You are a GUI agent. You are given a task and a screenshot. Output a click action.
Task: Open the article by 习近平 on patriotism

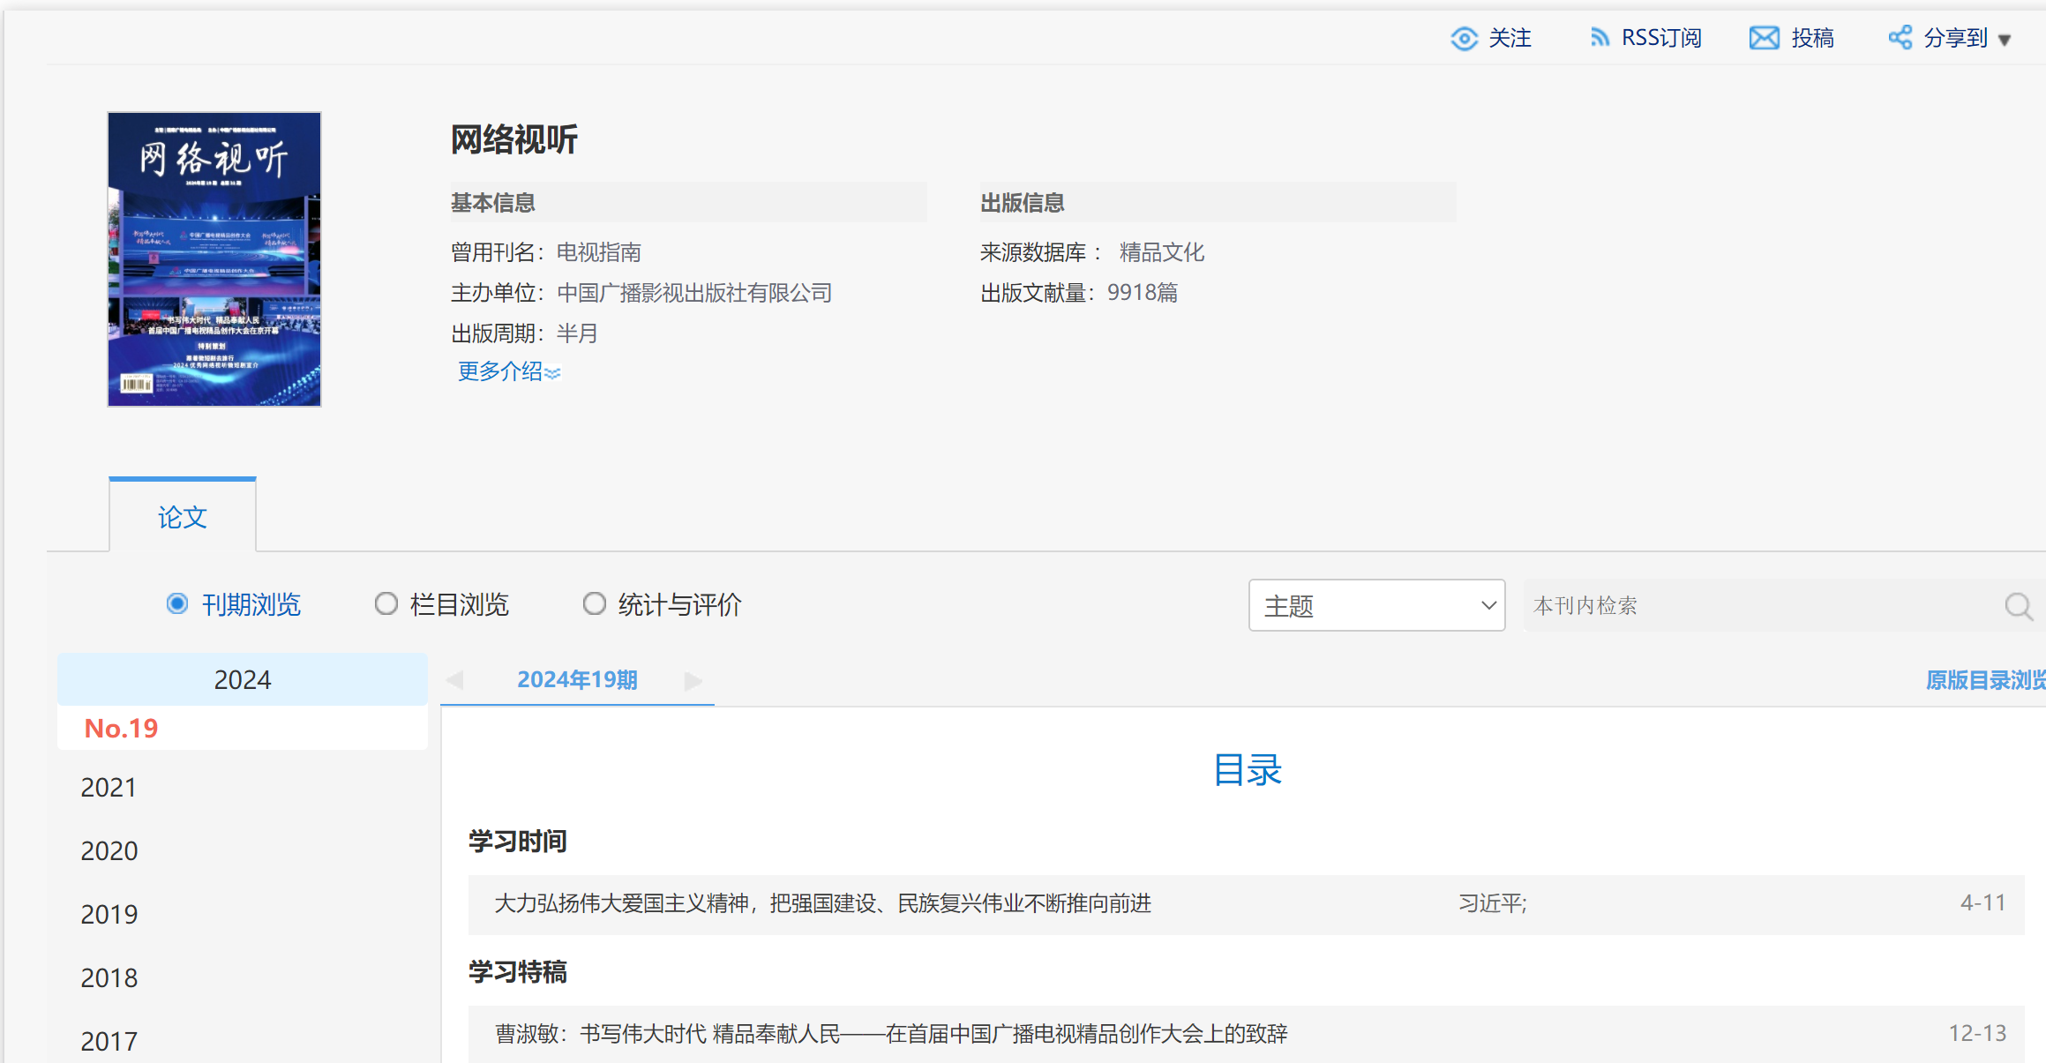click(x=822, y=903)
